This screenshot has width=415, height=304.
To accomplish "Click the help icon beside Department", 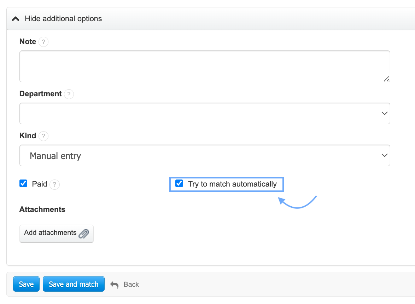I will [x=69, y=94].
